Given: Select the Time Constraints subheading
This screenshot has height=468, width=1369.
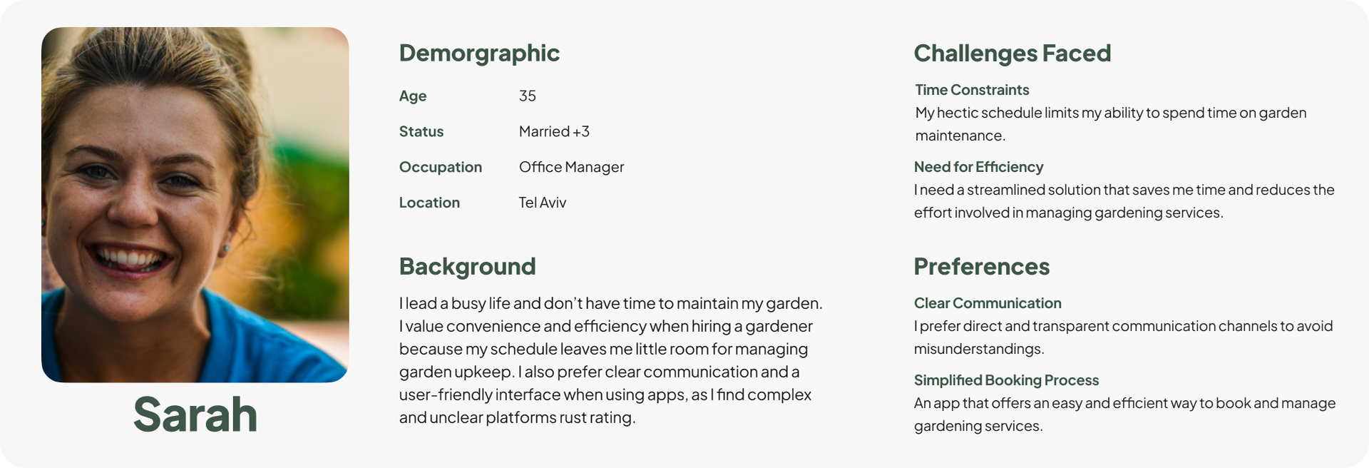Looking at the screenshot, I should point(972,90).
